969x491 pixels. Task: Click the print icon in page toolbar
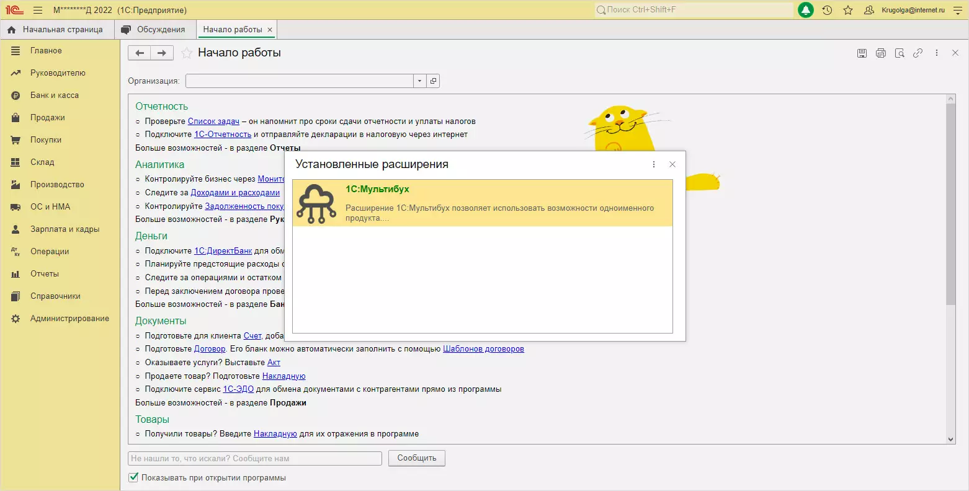click(880, 53)
